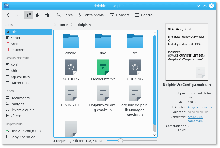
Task: Adjust the icon zoom slider
Action: coord(121,141)
